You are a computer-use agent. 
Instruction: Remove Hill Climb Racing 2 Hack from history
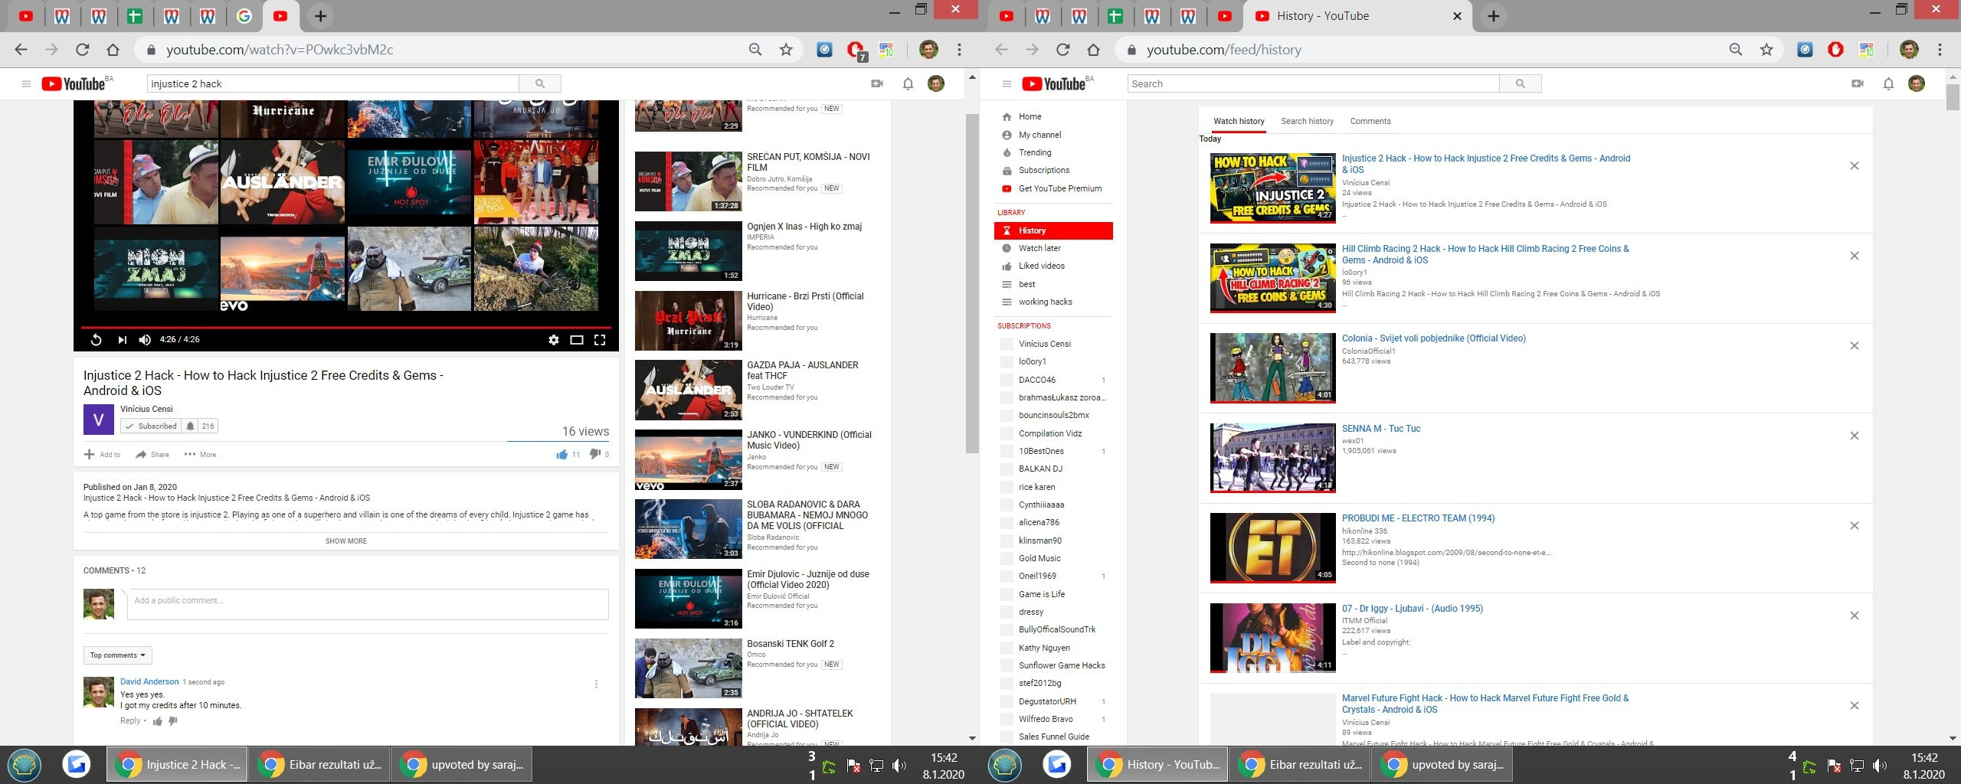[x=1855, y=256]
